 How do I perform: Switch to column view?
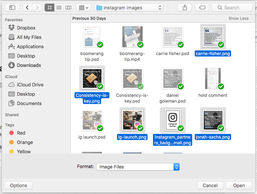coord(68,8)
